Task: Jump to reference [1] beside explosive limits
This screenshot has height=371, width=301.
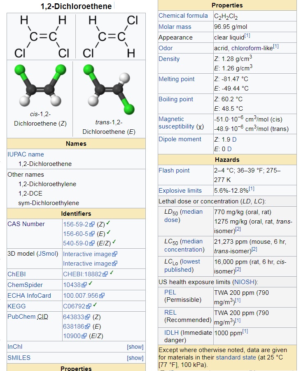Action: [x=252, y=189]
